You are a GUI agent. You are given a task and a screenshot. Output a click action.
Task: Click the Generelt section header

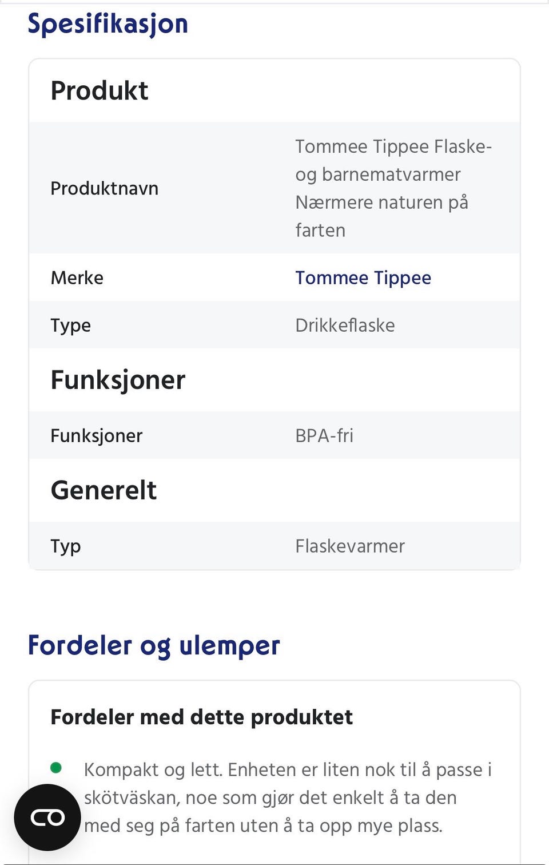104,490
